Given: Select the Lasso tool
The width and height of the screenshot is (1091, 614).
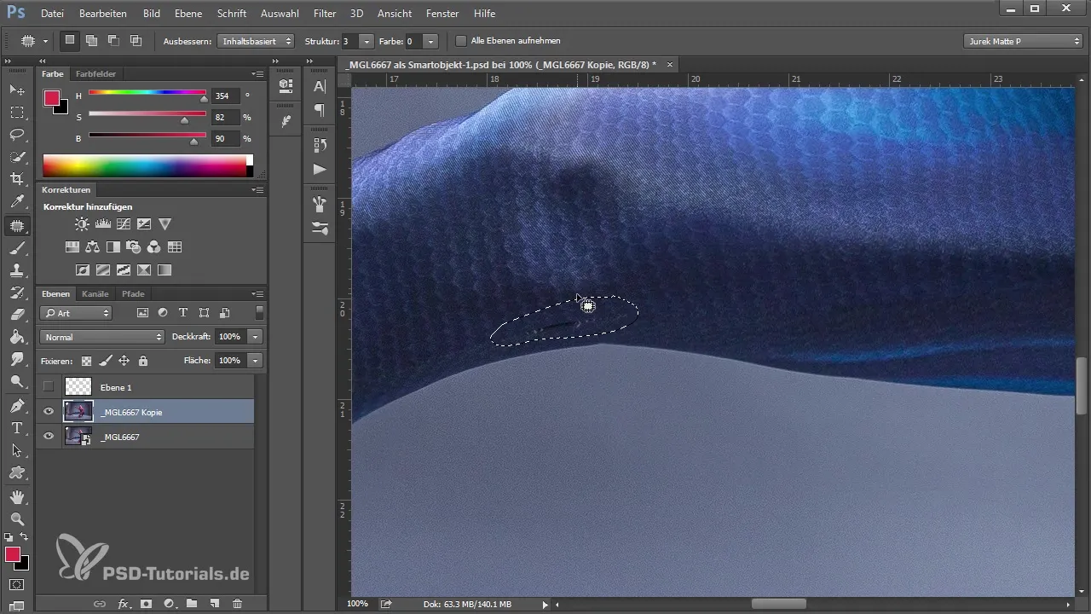Looking at the screenshot, I should pyautogui.click(x=16, y=135).
